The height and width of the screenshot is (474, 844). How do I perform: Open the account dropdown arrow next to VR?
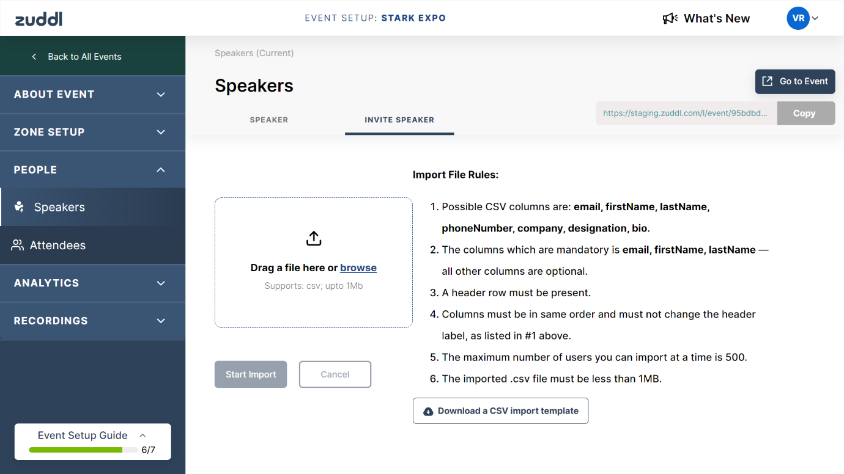click(x=815, y=18)
